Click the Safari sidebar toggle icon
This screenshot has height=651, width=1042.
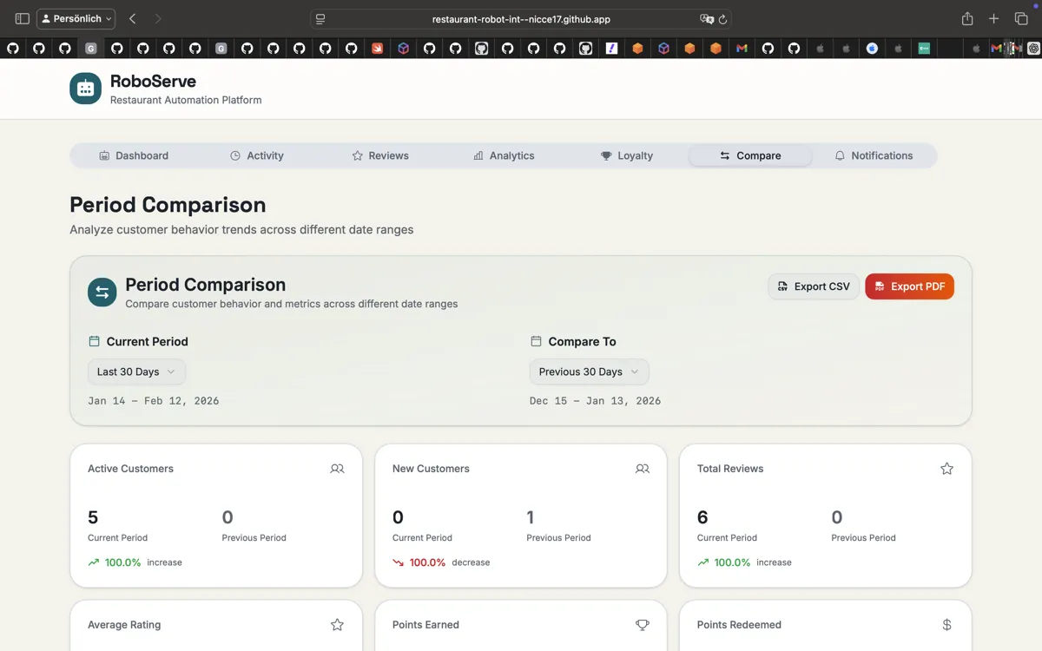[23, 18]
